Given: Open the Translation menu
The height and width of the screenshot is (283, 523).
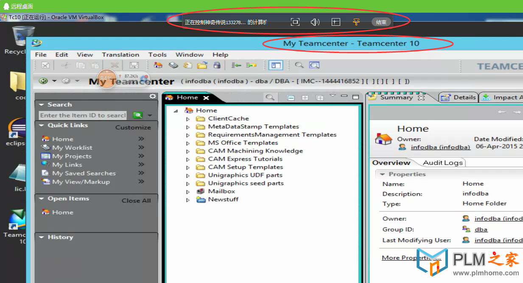Looking at the screenshot, I should point(120,55).
